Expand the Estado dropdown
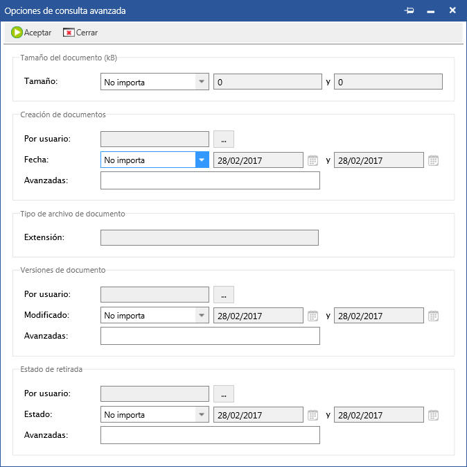467x467 pixels. coord(202,414)
